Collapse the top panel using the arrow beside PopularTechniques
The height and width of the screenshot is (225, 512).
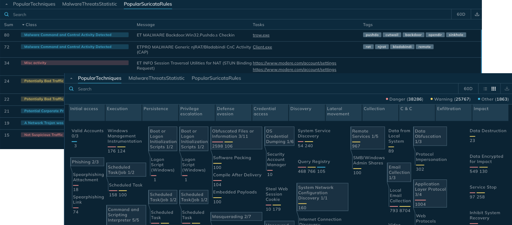[x=6, y=4]
